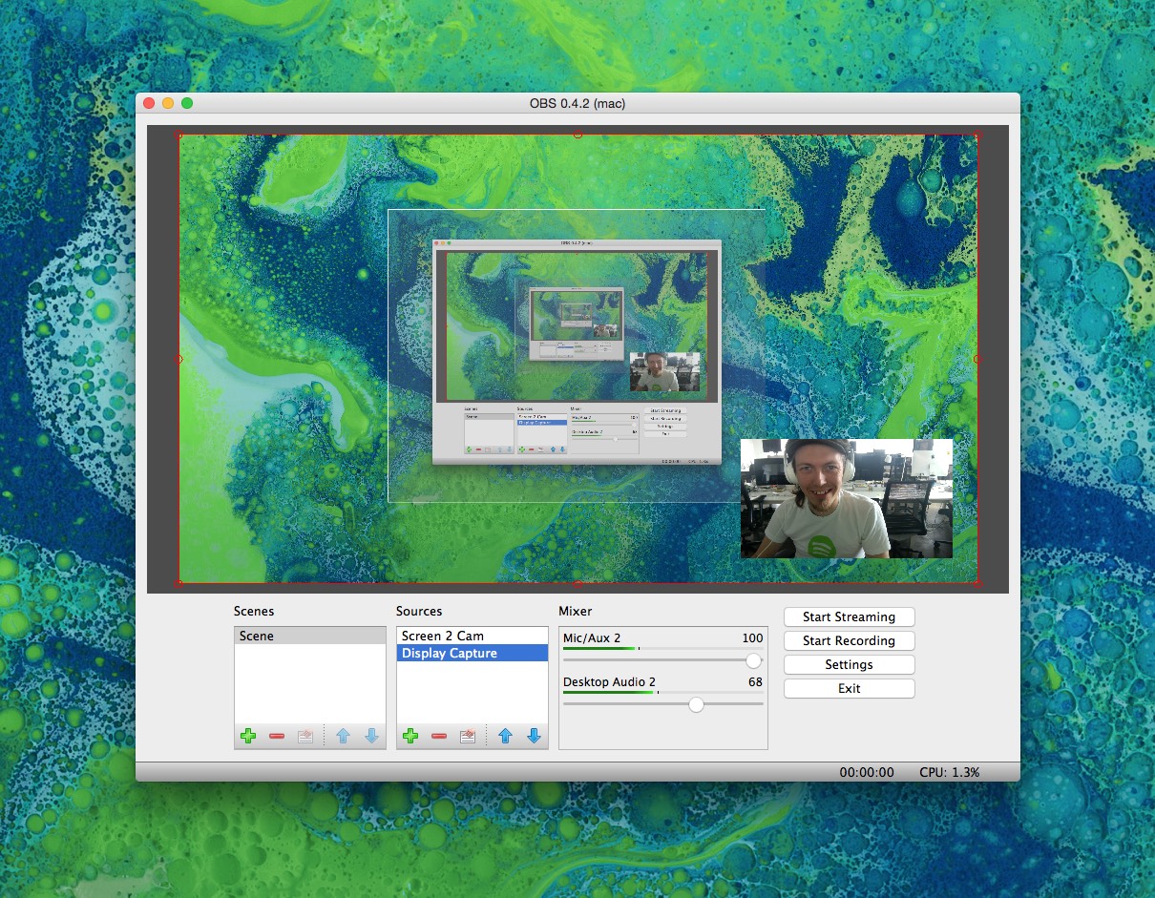Open the Settings button
The image size is (1155, 898).
coord(849,664)
